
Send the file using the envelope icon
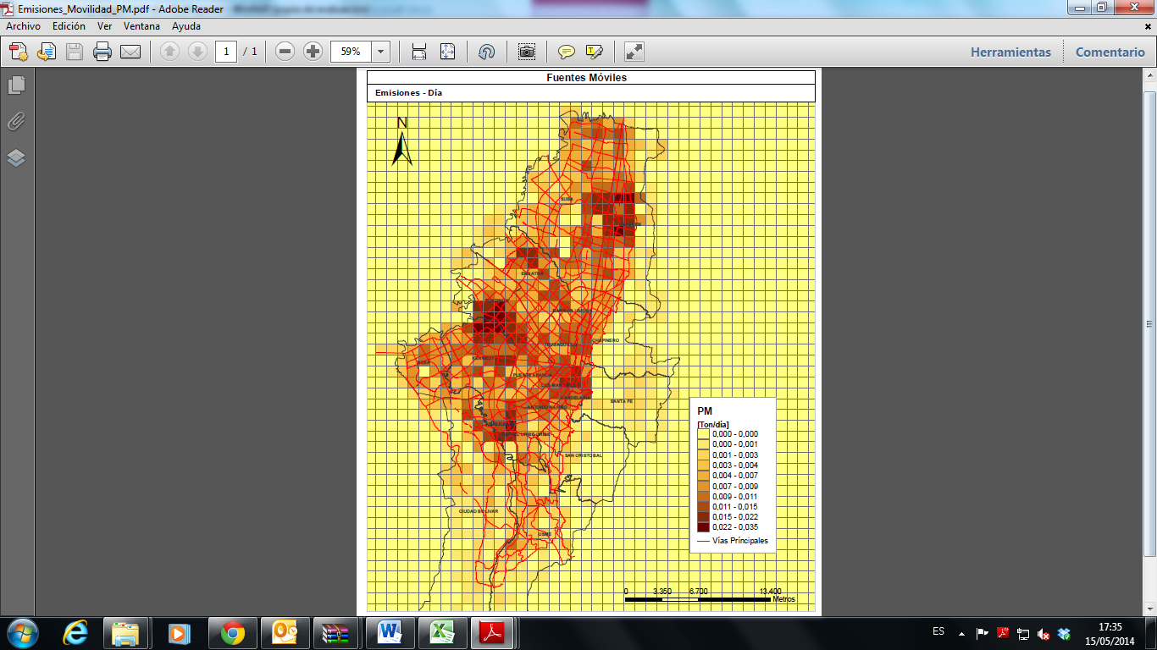(130, 52)
